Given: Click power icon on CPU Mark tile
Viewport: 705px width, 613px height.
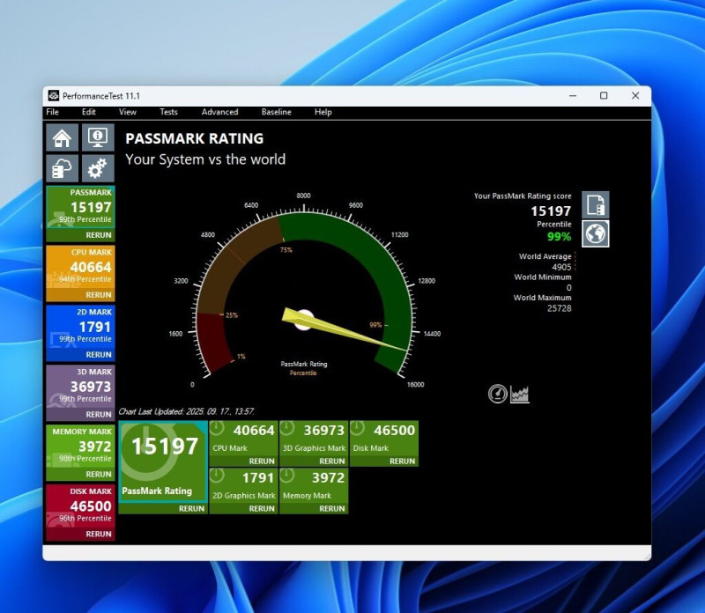Looking at the screenshot, I should [217, 428].
